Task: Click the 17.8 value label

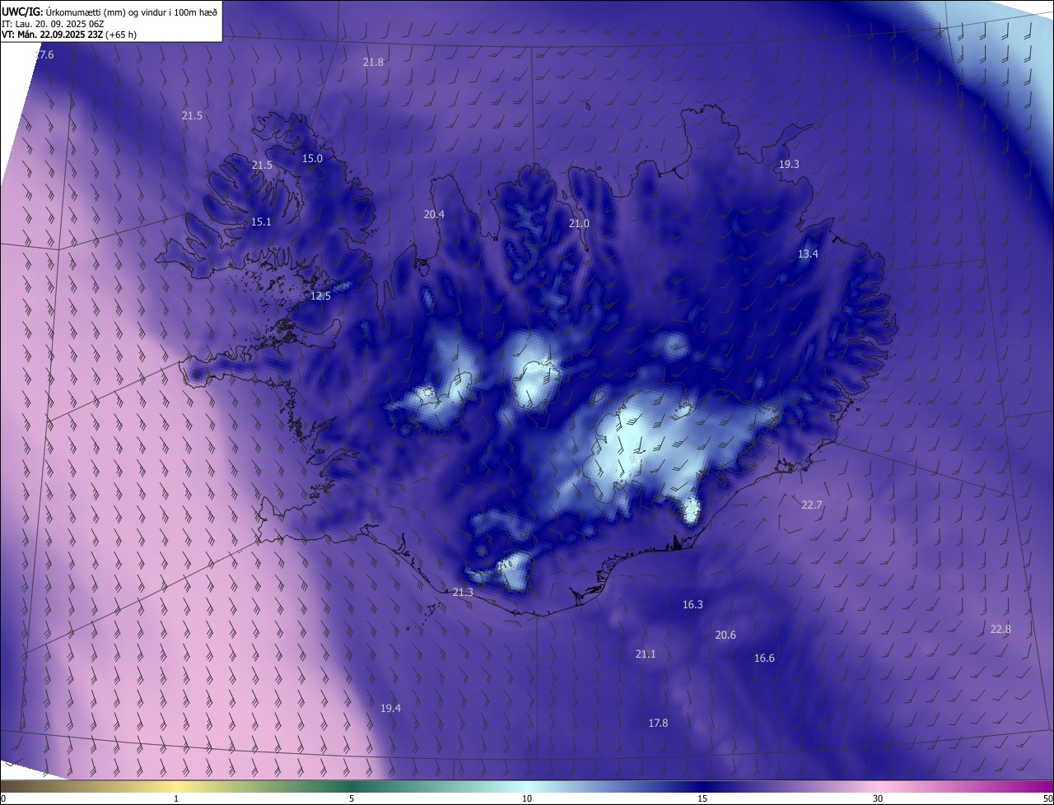Action: tap(658, 724)
